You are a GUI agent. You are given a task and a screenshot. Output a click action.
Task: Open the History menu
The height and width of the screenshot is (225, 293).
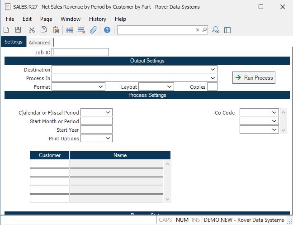tap(98, 19)
